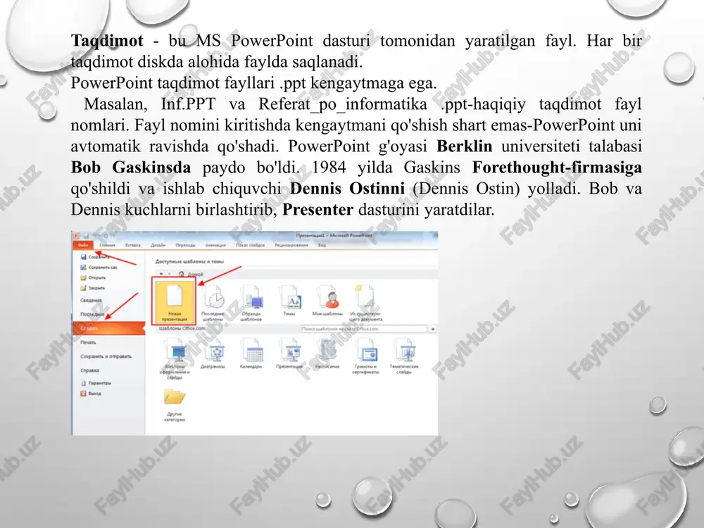
Task: Click the bold name Dennis Ostinni
Action: 348,189
